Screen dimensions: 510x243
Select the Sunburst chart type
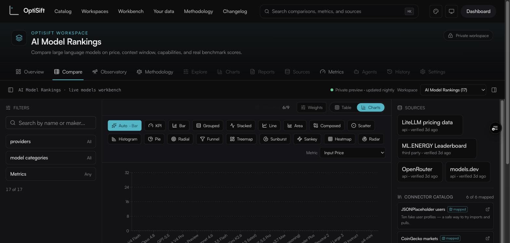(275, 139)
